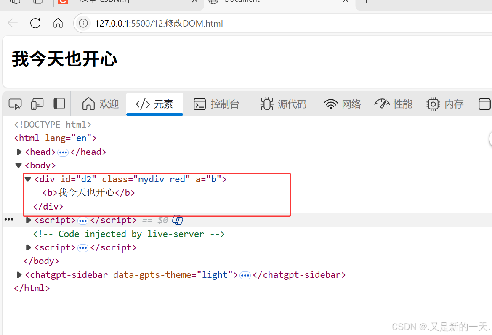Image resolution: width=492 pixels, height=335 pixels.
Task: Select the closing </div> line
Action: pyautogui.click(x=48, y=206)
